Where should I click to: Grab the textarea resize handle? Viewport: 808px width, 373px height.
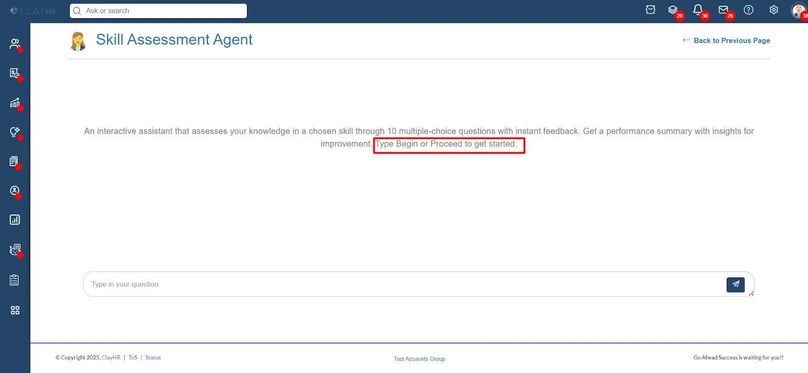click(x=751, y=294)
